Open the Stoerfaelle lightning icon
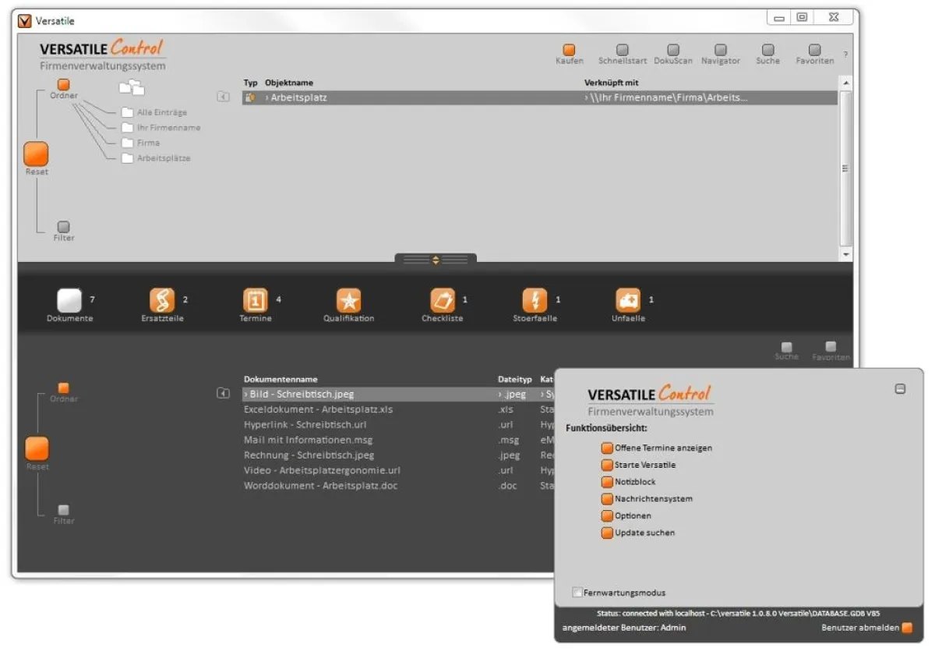935x655 pixels. (535, 301)
